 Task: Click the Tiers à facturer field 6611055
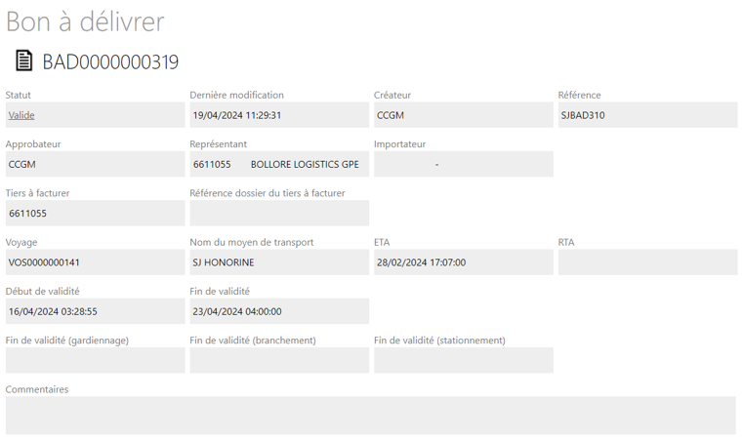point(95,213)
